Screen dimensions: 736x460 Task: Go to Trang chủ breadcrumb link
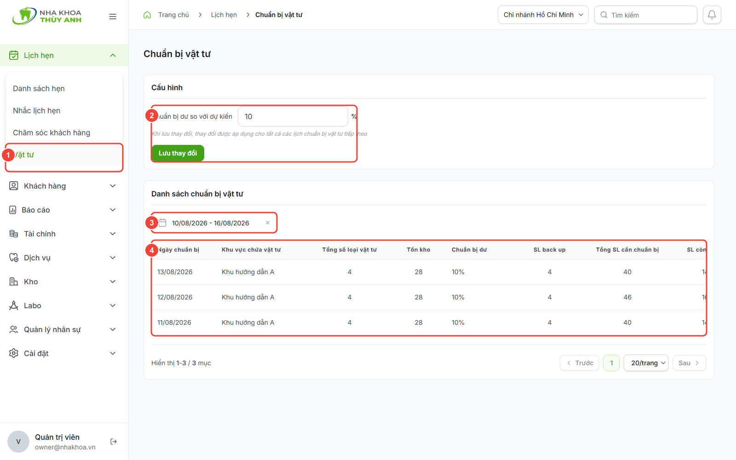click(x=173, y=15)
